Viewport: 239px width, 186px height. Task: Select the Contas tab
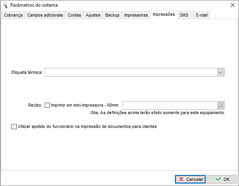[74, 15]
